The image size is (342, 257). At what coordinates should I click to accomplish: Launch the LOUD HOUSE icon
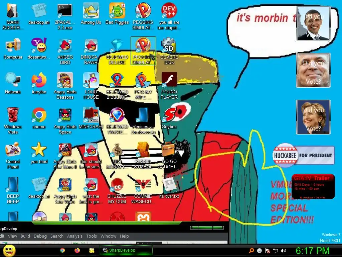pos(91,86)
